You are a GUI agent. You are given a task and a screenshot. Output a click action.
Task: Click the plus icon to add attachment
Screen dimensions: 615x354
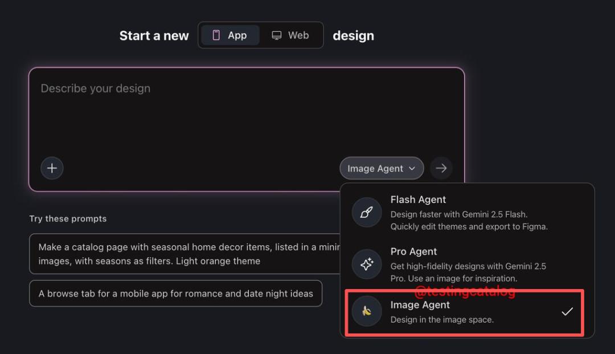tap(52, 168)
